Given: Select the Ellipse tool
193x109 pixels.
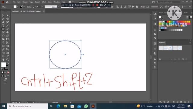Looking at the screenshot, I should tap(3, 29).
